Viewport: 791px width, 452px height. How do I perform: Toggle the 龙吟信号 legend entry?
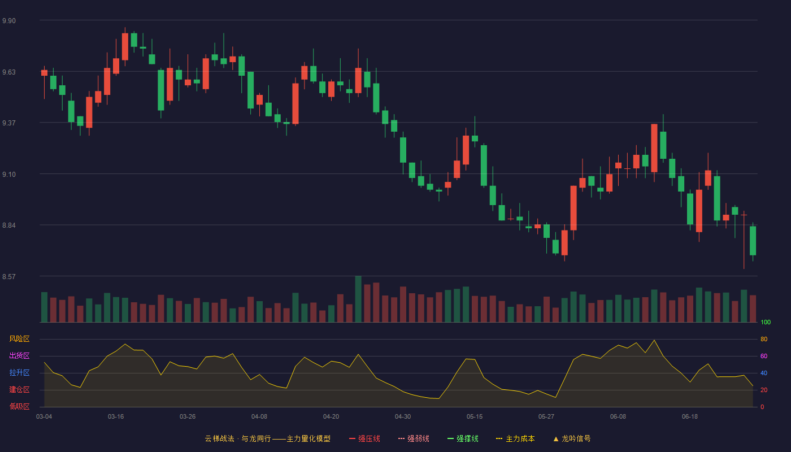[x=572, y=438]
